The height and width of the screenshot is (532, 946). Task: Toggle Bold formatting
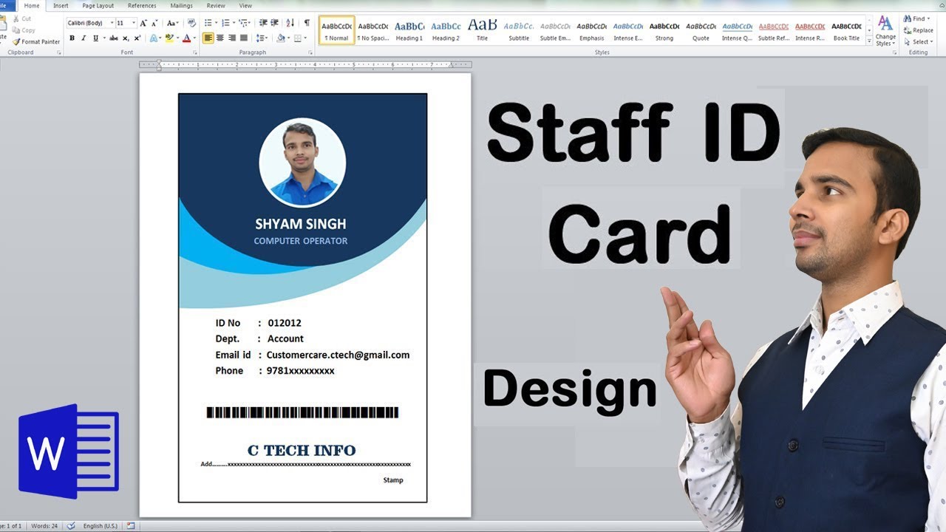(72, 38)
